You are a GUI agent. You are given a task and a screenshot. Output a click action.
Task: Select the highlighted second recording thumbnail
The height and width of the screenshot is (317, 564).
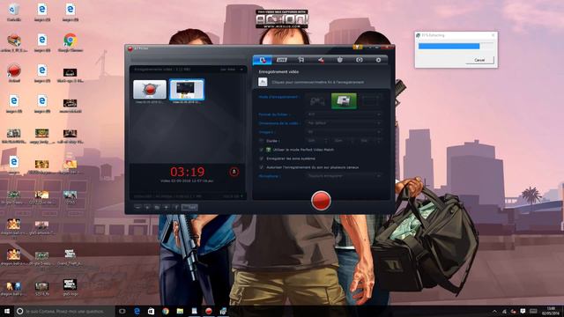[187, 90]
